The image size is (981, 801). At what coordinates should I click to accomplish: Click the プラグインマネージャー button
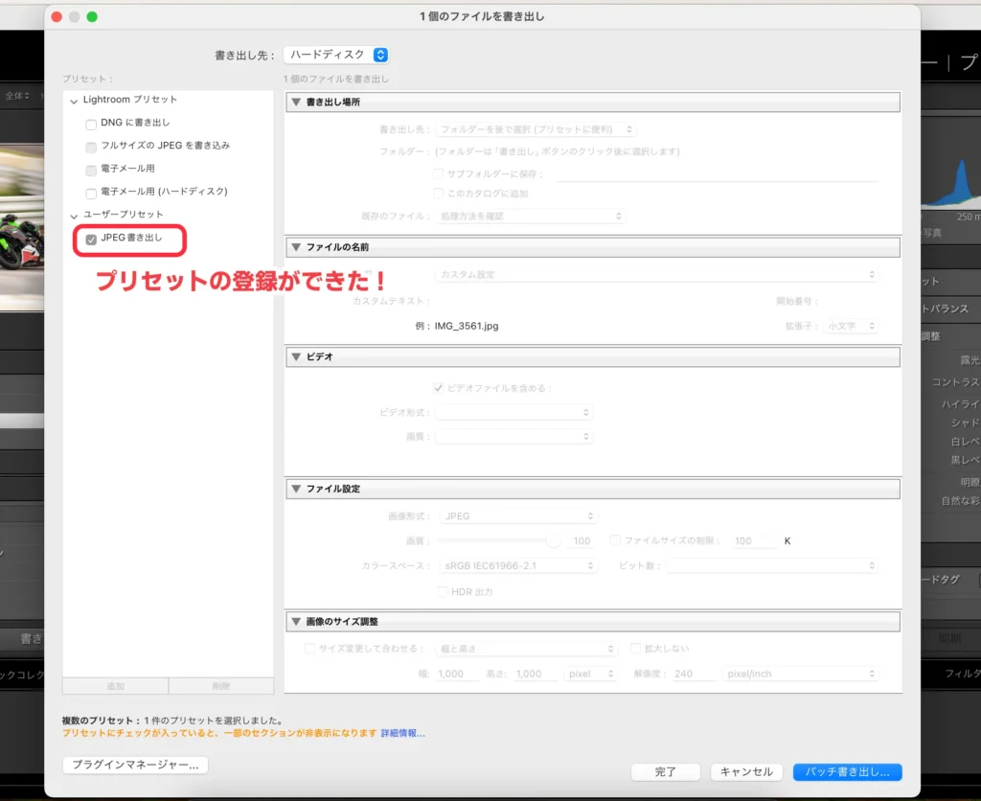pos(135,765)
